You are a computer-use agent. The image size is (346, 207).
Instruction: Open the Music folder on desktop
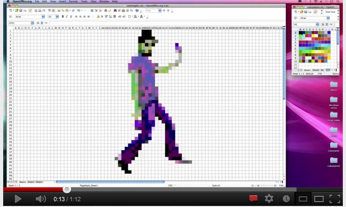[x=334, y=86]
